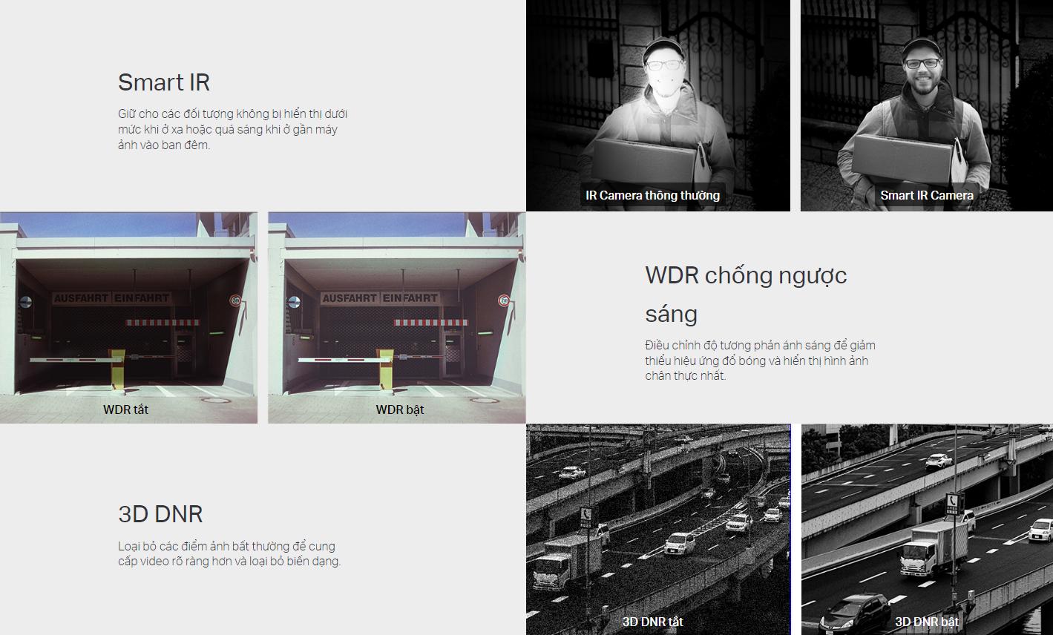This screenshot has height=635, width=1053.
Task: Click the 'WDR bật' caption text
Action: (399, 409)
